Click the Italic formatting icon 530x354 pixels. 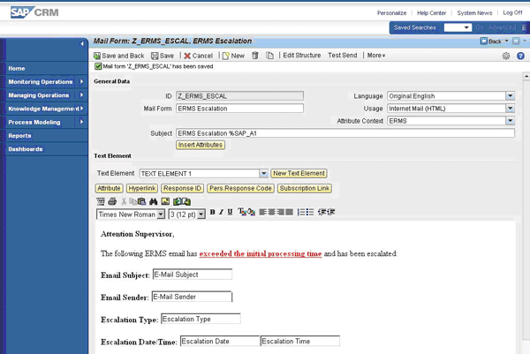pos(222,213)
